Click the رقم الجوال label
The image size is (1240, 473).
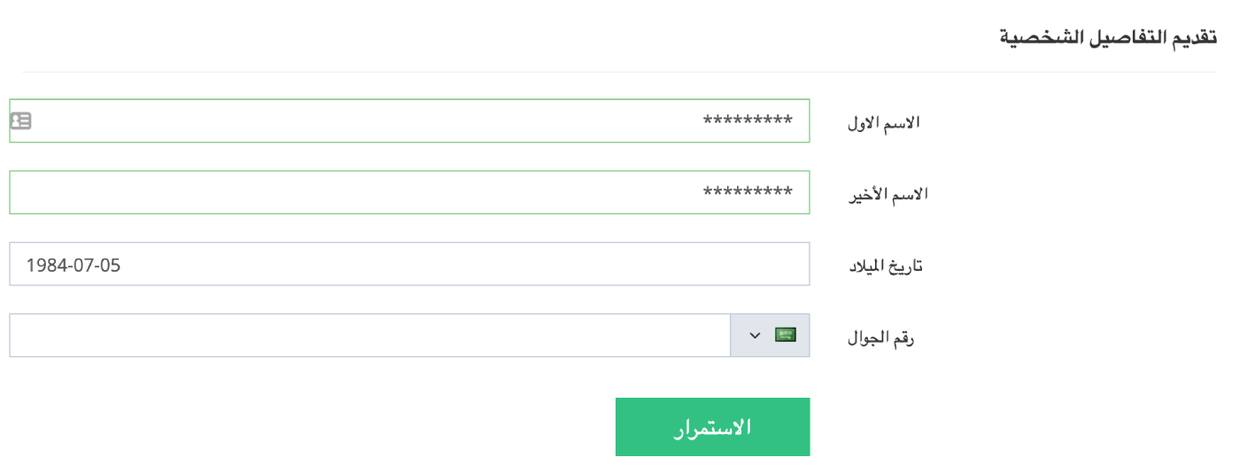point(880,337)
